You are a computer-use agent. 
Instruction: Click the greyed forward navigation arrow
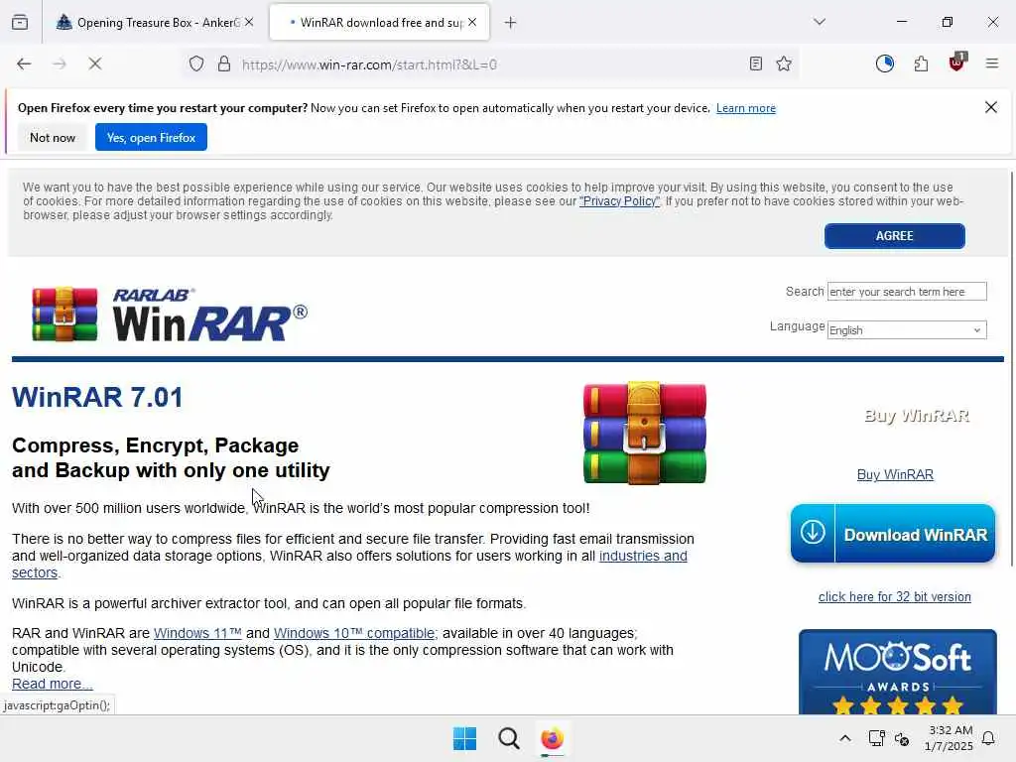click(60, 63)
